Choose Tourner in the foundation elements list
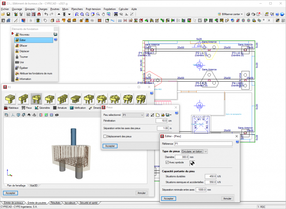Viewport: 286px width, 209px height. click(23, 57)
